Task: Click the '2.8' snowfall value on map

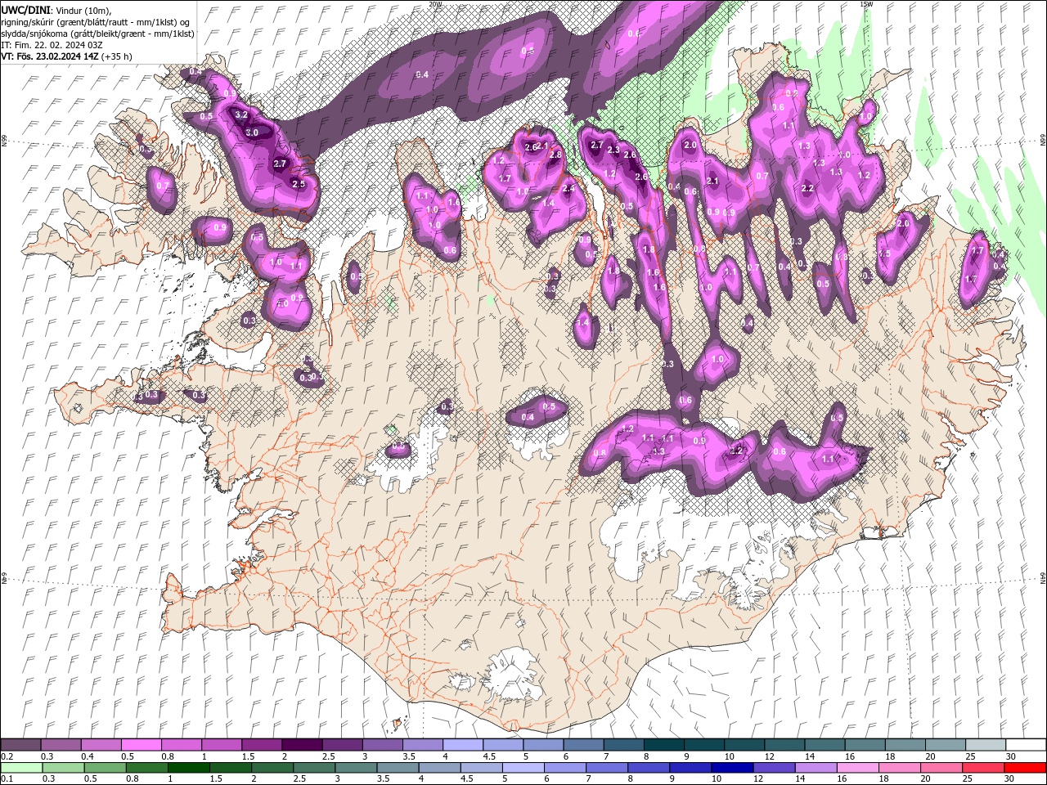Action: (x=556, y=155)
